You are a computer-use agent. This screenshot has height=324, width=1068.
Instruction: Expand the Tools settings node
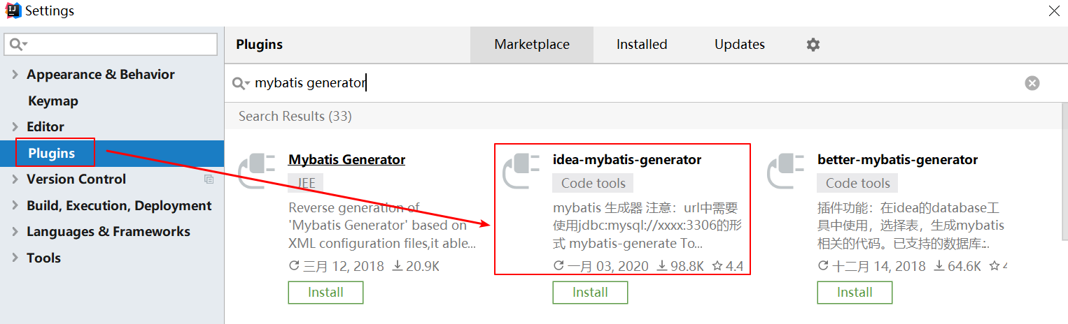pyautogui.click(x=15, y=258)
